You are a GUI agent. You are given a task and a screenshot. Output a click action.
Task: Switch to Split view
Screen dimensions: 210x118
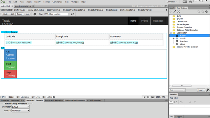(x=12, y=14)
